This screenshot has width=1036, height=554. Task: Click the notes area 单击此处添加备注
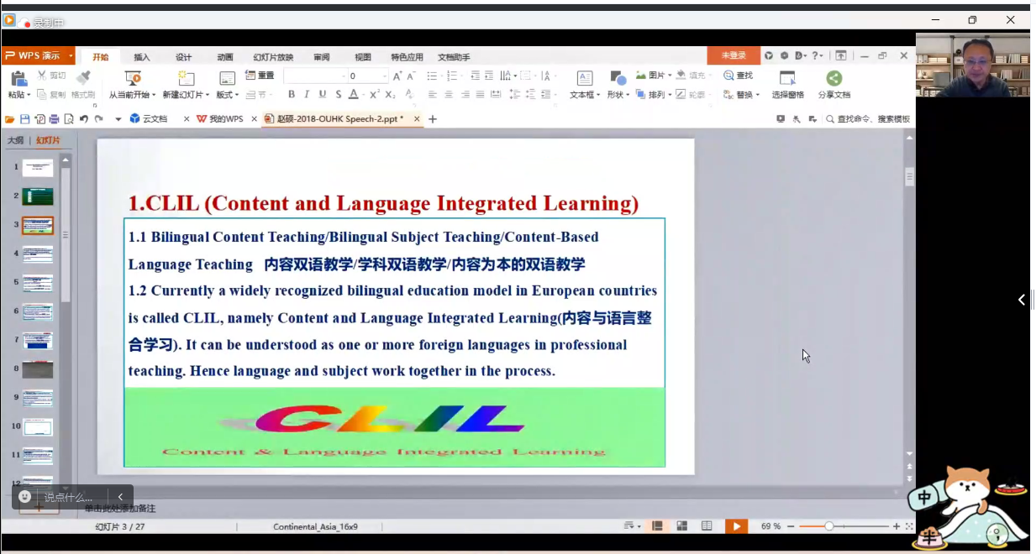119,509
